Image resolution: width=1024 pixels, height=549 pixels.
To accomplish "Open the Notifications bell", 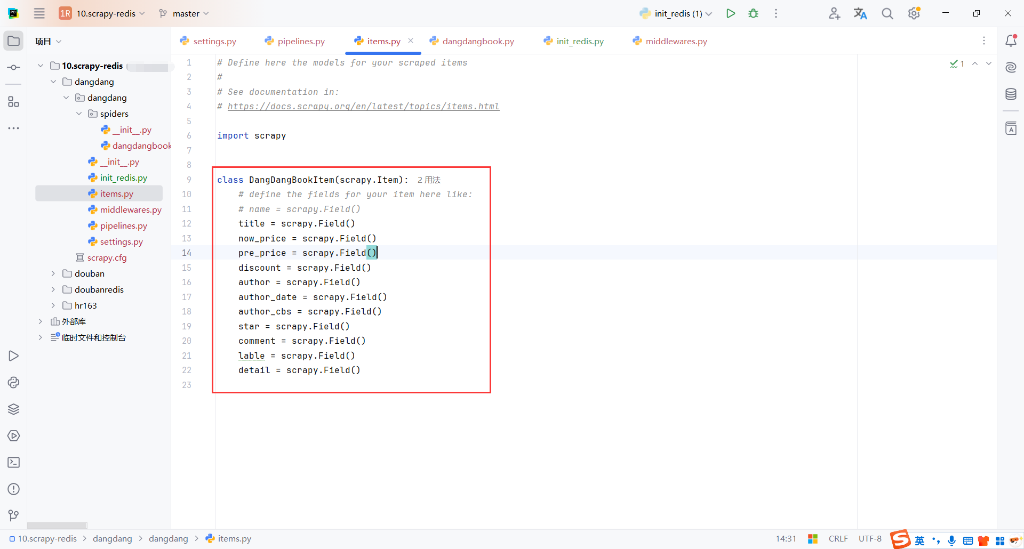I will point(1011,41).
